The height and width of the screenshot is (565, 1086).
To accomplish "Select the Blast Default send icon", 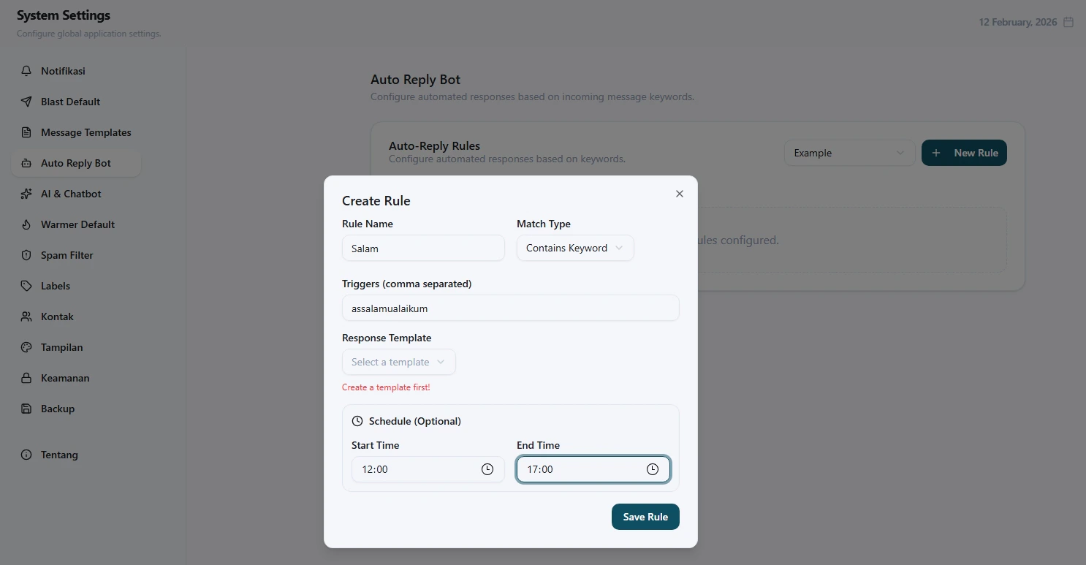I will click(x=26, y=102).
